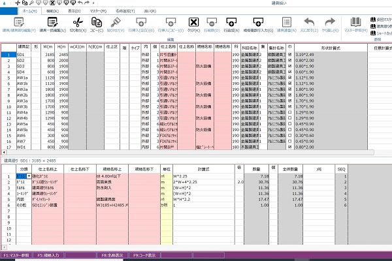Toggle the 巾 checkbox in row WD1
Screen dimensions: 392x261
pyautogui.click(x=289, y=147)
